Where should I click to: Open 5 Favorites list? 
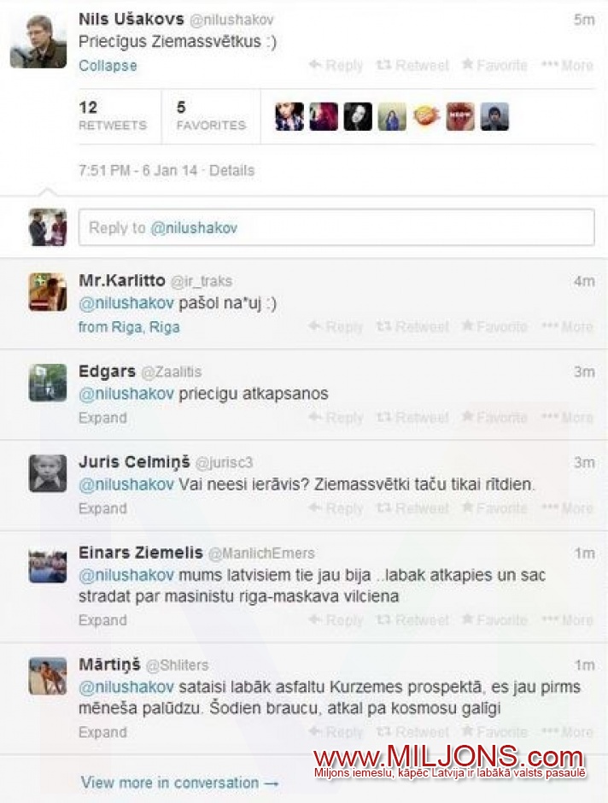pos(211,115)
